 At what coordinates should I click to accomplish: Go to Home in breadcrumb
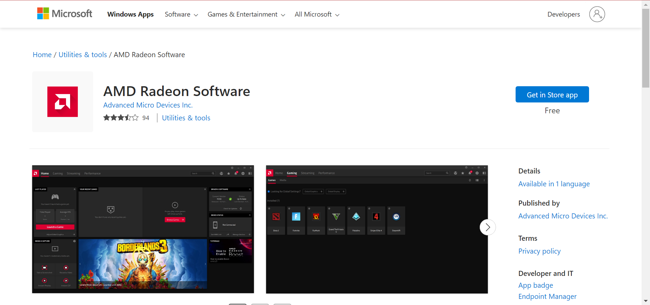pos(42,55)
